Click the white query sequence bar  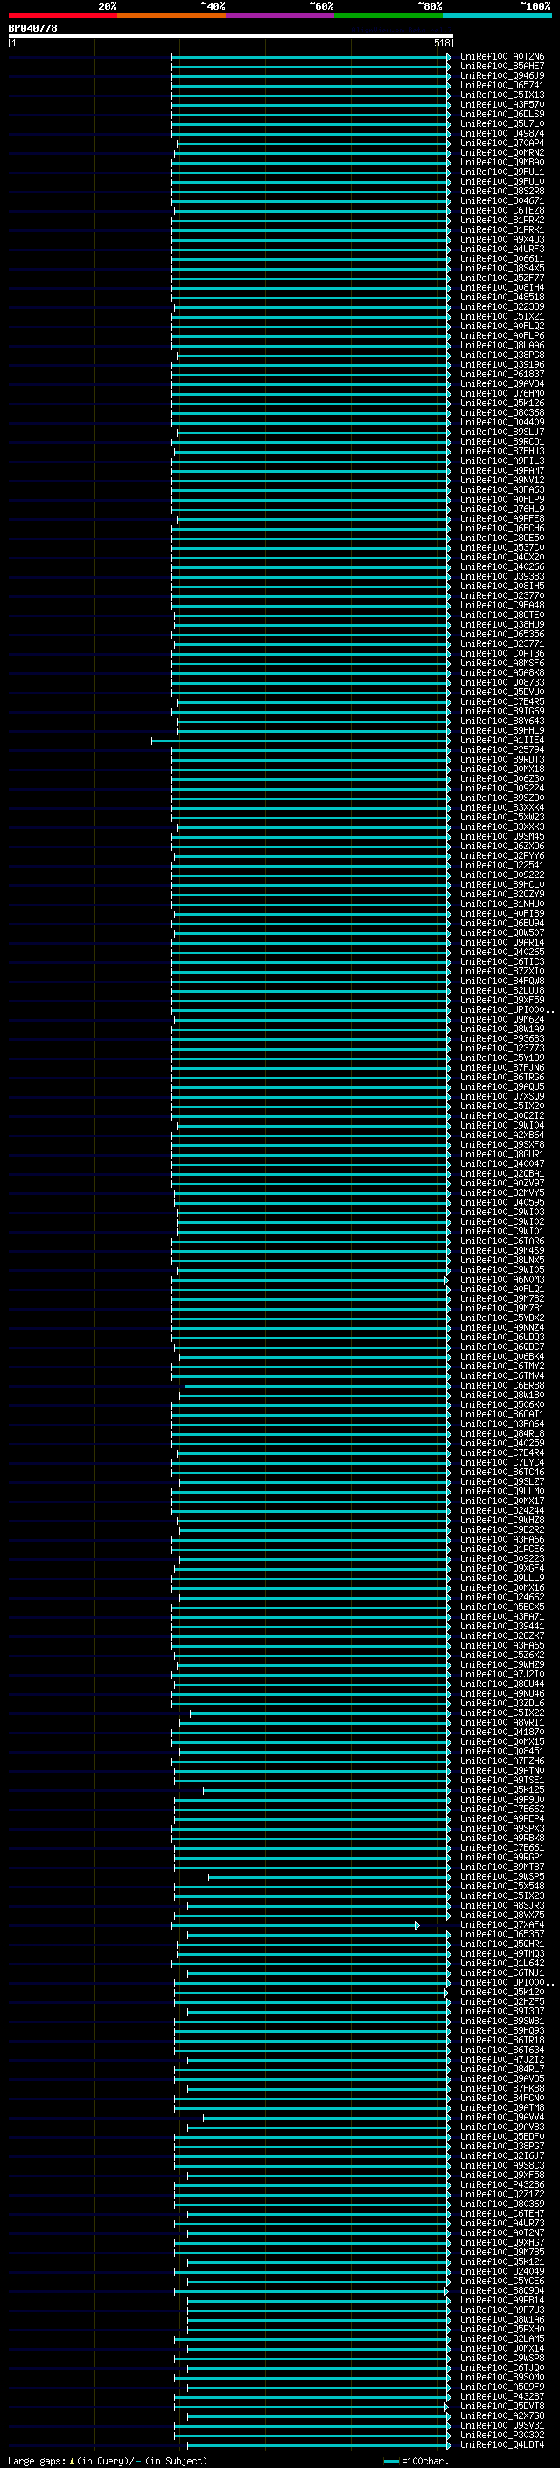click(231, 35)
